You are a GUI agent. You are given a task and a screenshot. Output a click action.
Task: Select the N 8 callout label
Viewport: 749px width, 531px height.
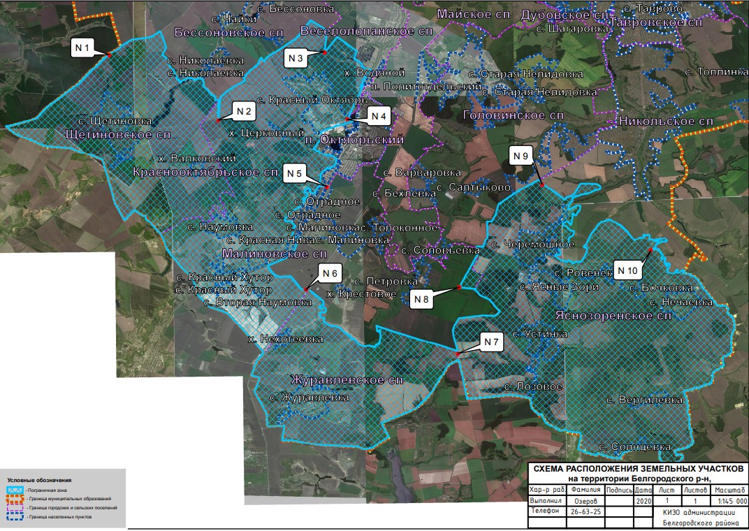point(421,300)
